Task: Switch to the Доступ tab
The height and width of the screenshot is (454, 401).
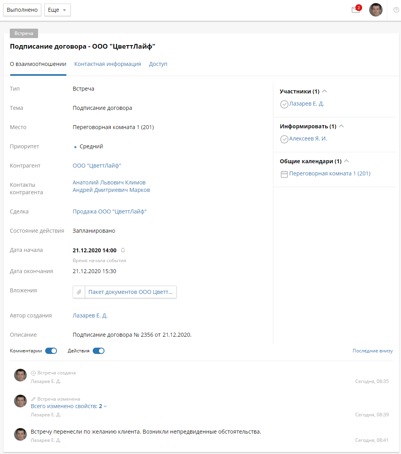Action: [x=158, y=64]
